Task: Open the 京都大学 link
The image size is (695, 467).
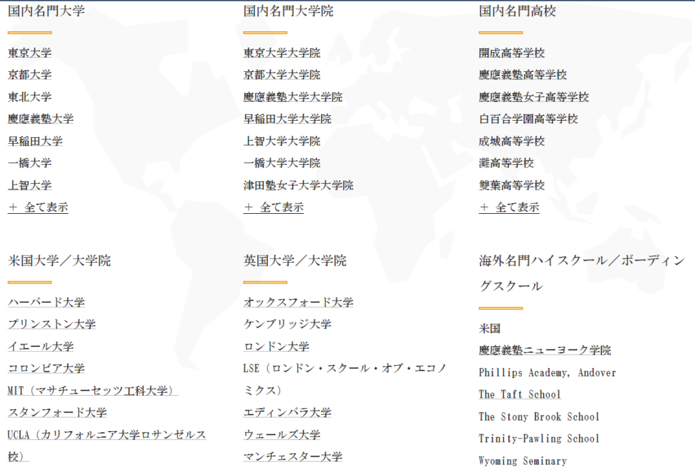Action: (x=30, y=75)
